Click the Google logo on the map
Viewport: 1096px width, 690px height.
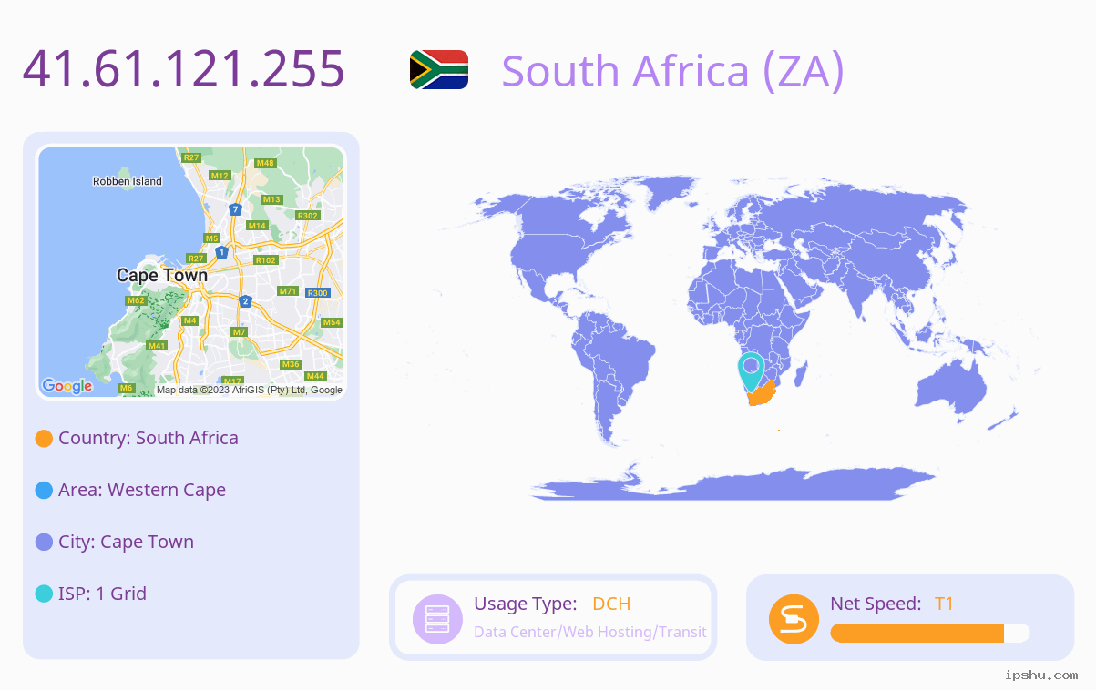coord(67,386)
